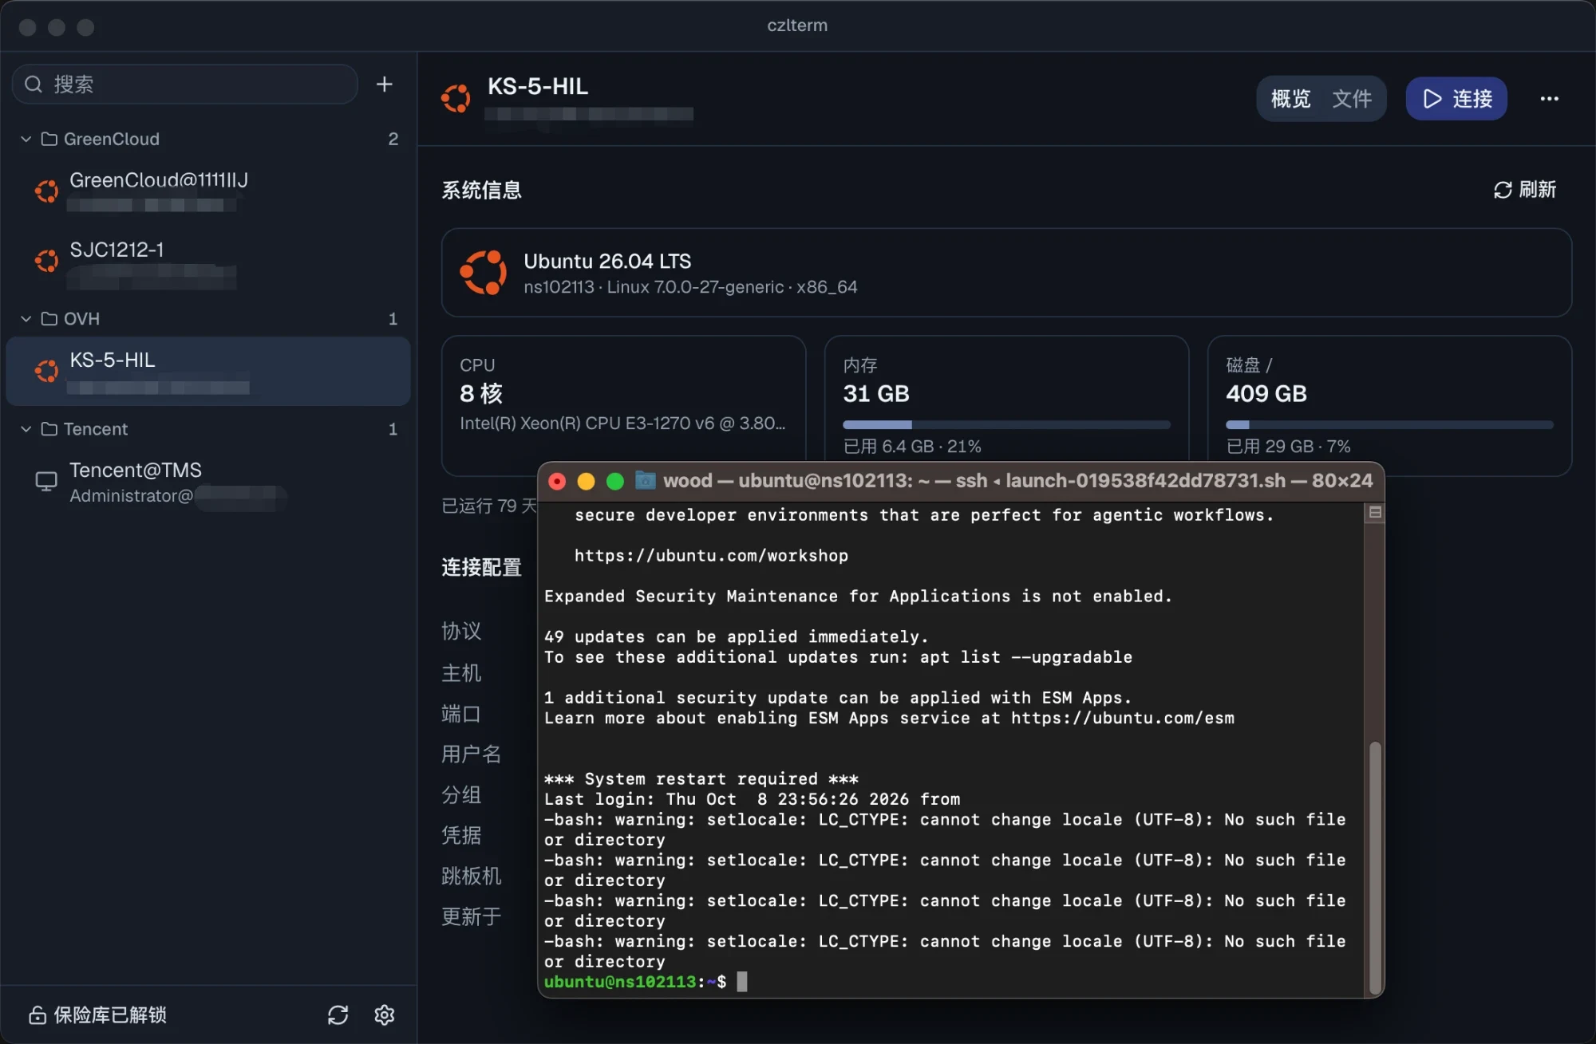Screen dimensions: 1596x1044
Task: Open the three-dots more options menu
Action: coord(1549,98)
